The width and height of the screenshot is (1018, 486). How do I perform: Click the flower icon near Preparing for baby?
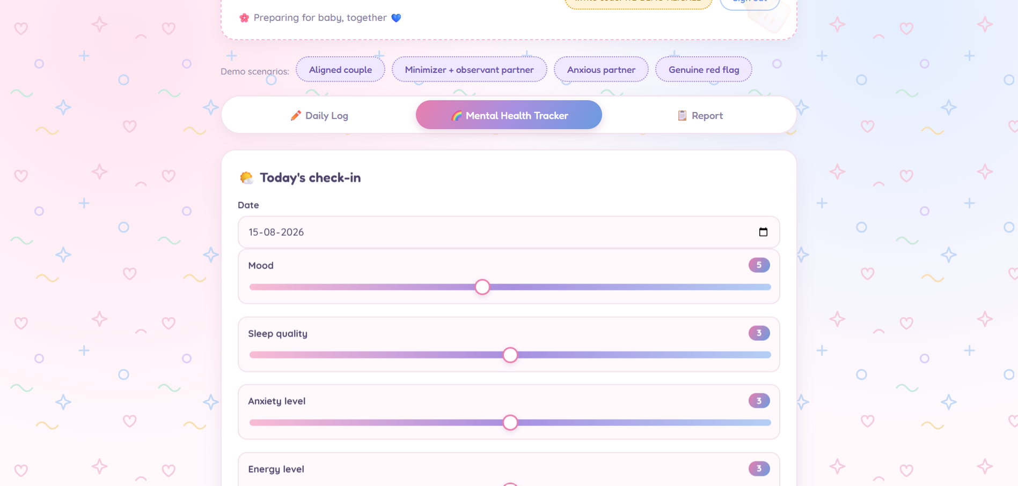coord(245,18)
